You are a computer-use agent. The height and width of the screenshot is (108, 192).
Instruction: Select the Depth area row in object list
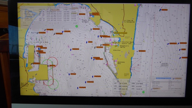pos(166,85)
